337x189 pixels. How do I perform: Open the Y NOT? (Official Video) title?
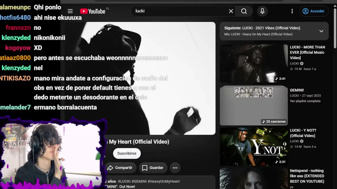click(303, 133)
